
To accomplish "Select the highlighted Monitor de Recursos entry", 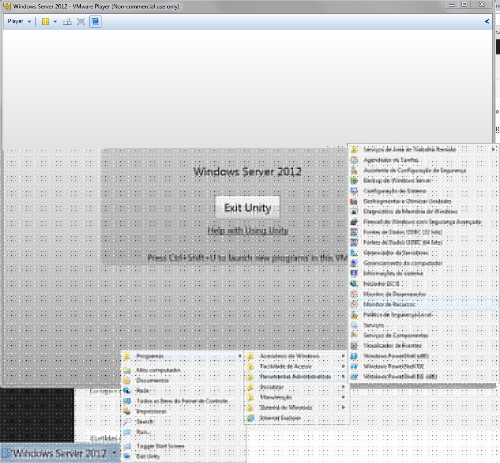I will [x=423, y=304].
